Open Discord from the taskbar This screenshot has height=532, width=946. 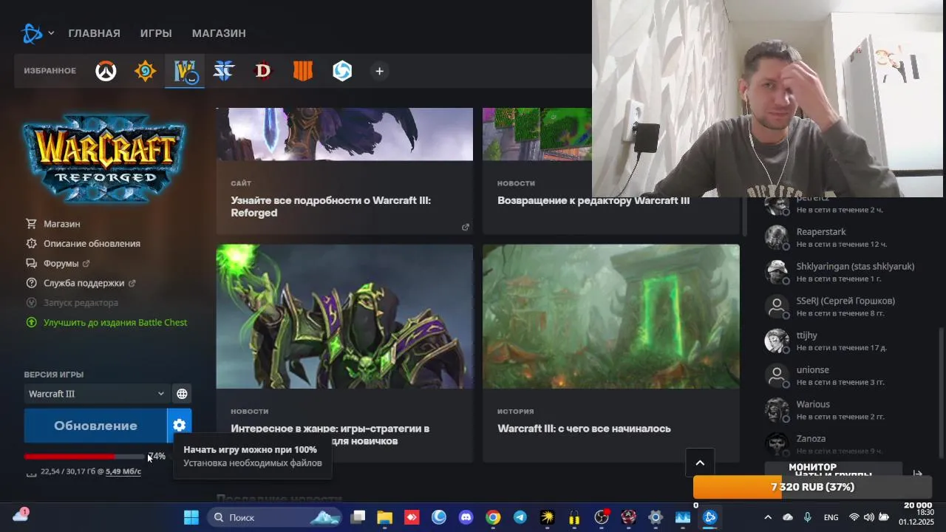[466, 517]
